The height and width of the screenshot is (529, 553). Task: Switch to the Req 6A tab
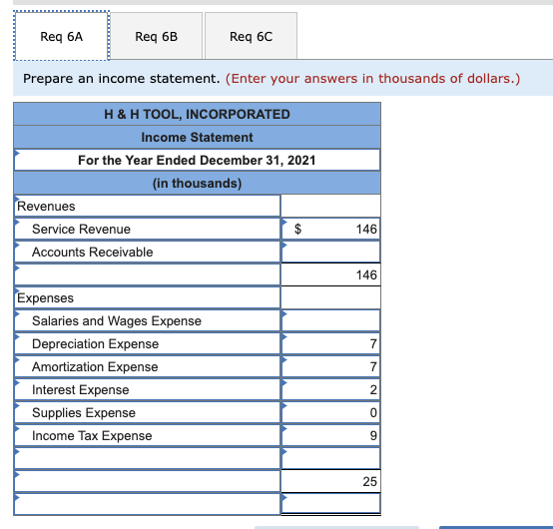pyautogui.click(x=61, y=36)
